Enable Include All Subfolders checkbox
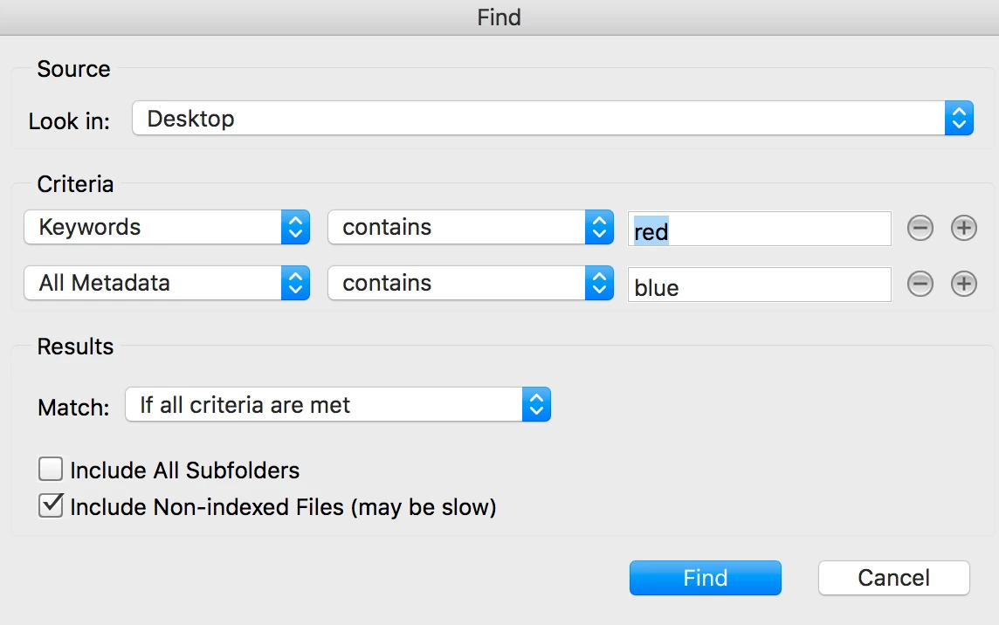This screenshot has height=625, width=999. 51,470
